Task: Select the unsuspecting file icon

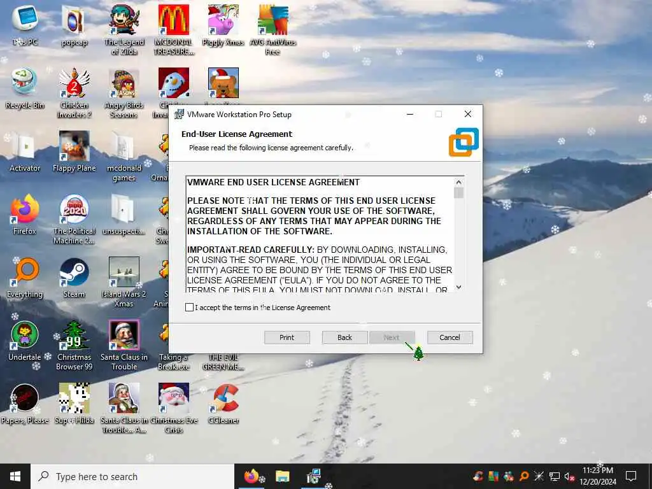Action: pos(124,215)
